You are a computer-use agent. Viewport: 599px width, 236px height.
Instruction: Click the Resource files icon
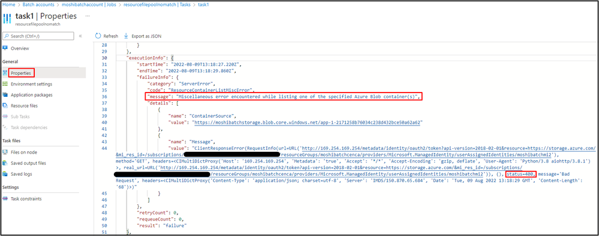(x=5, y=105)
